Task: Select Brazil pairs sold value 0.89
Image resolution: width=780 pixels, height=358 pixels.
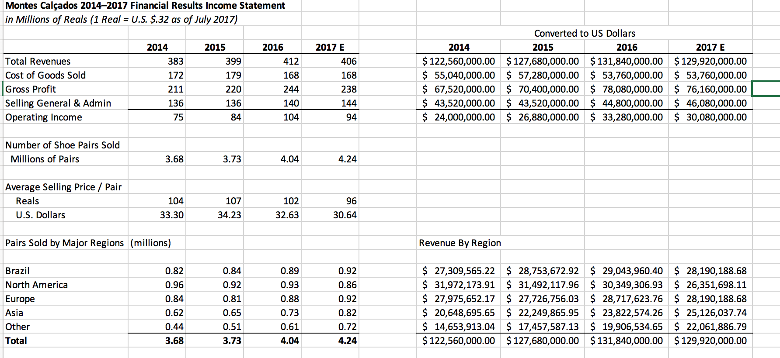Action: pyautogui.click(x=290, y=271)
